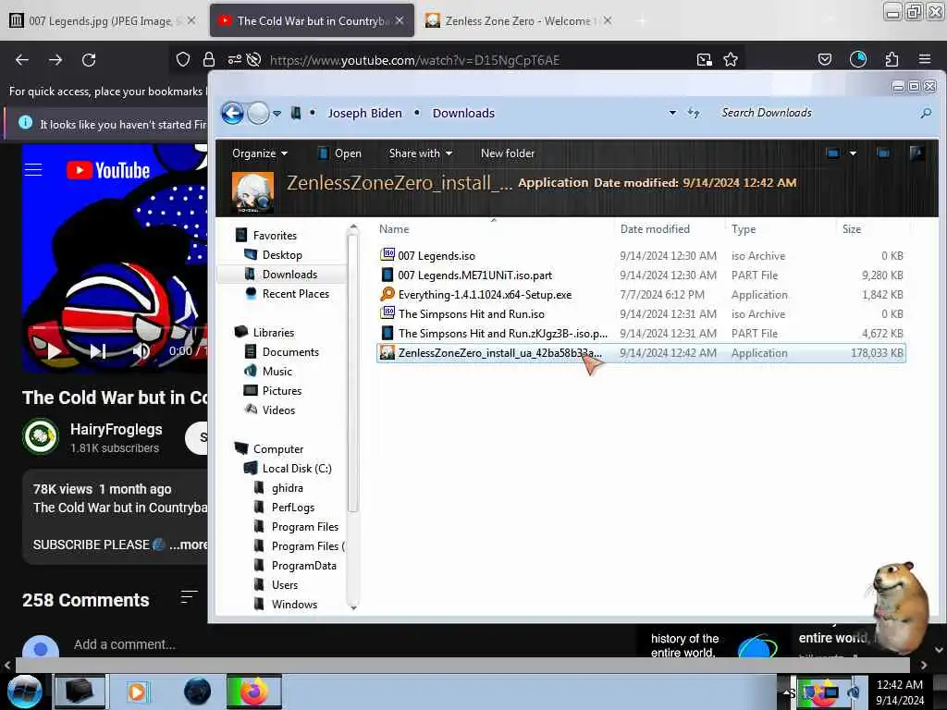Open Documents library in navigation pane

click(290, 351)
